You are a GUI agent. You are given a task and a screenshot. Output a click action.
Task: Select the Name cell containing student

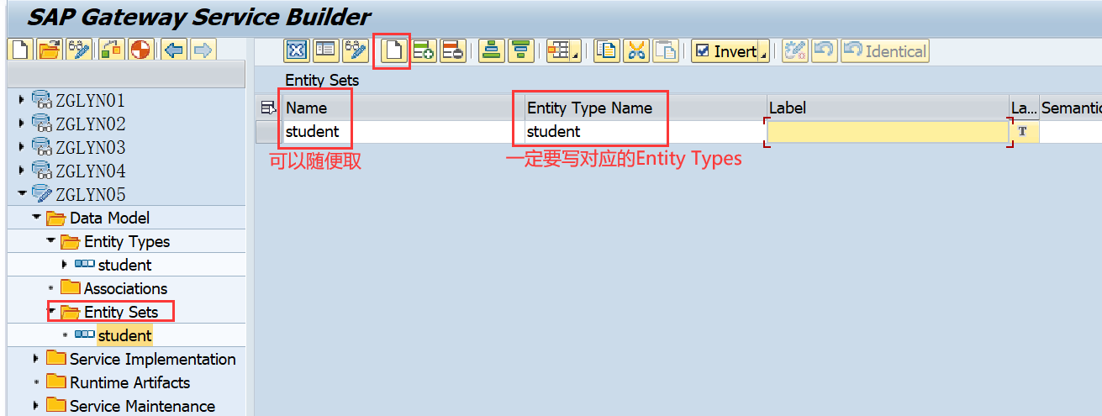point(402,132)
